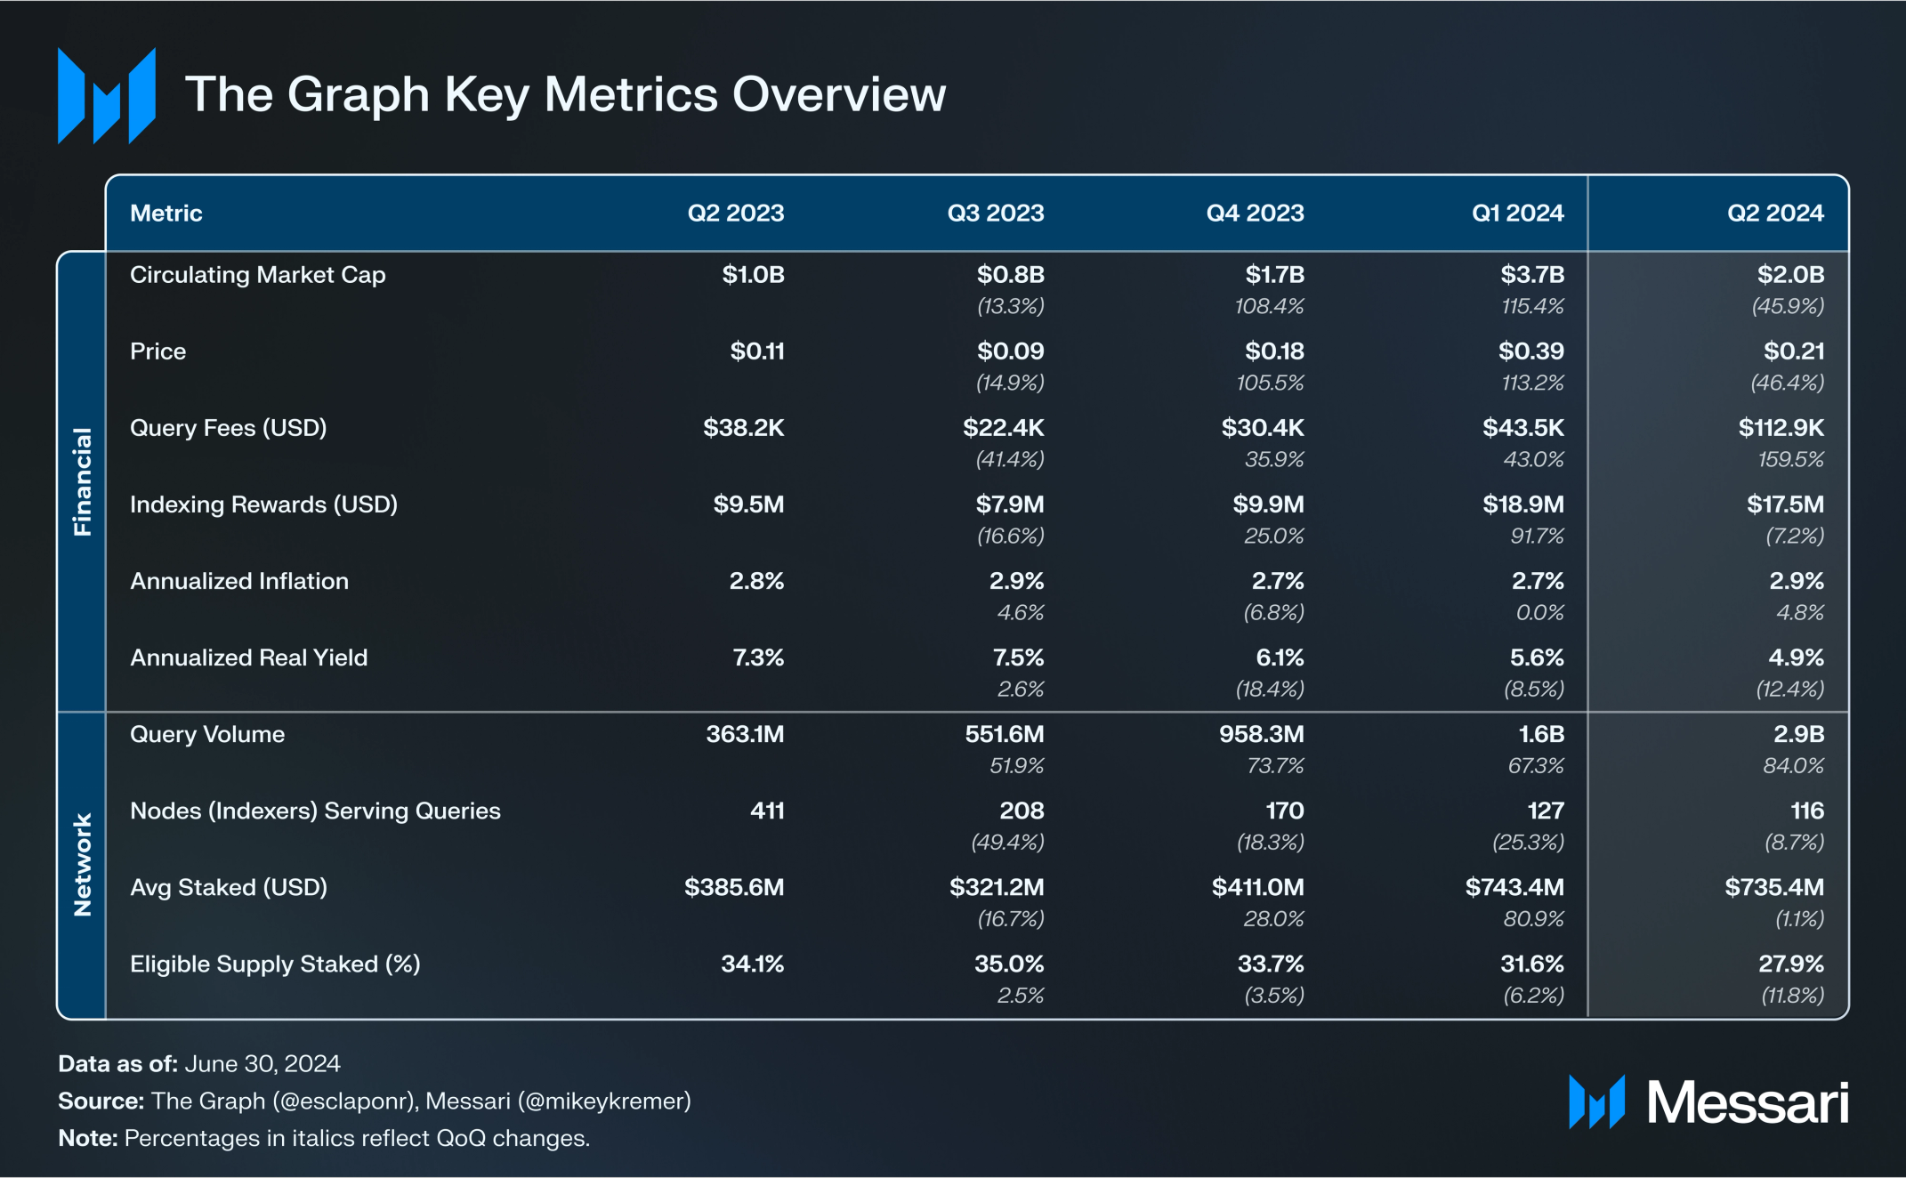Click the Messari wordmark text
The image size is (1906, 1178).
coord(1747,1103)
